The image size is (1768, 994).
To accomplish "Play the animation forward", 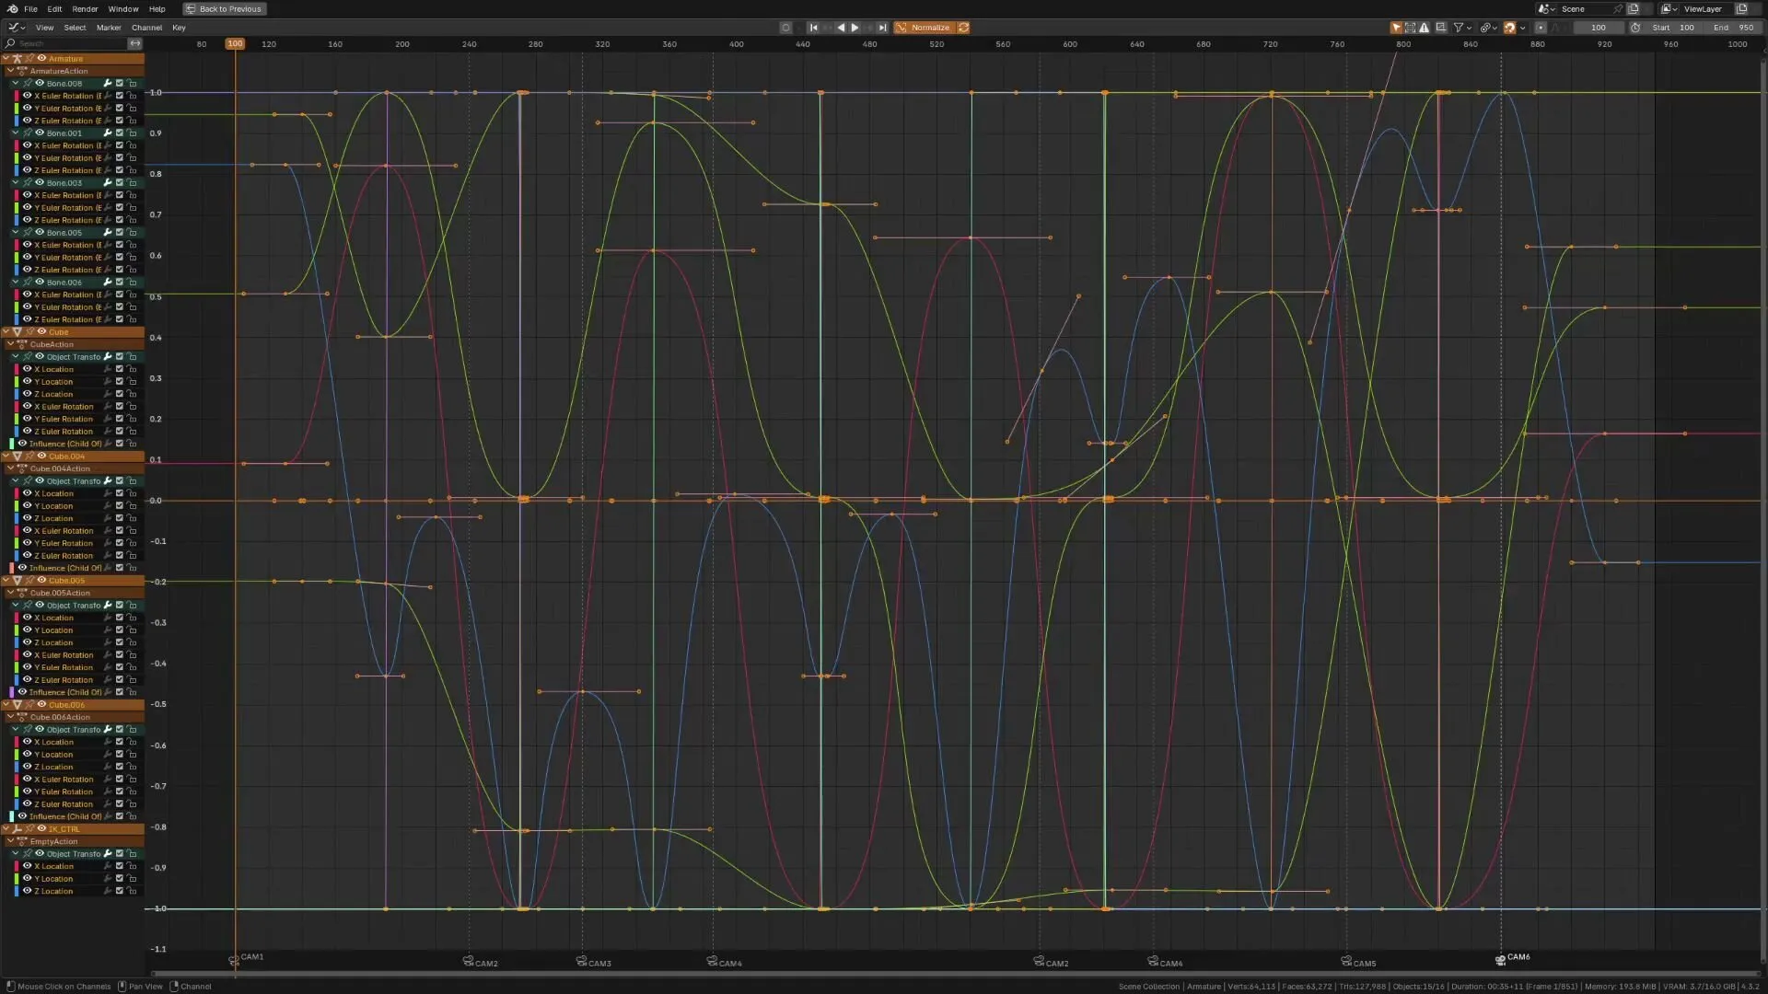I will pyautogui.click(x=855, y=28).
